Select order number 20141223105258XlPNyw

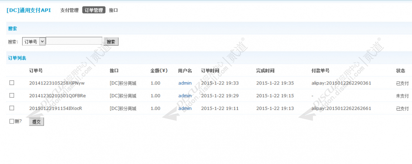[57, 83]
